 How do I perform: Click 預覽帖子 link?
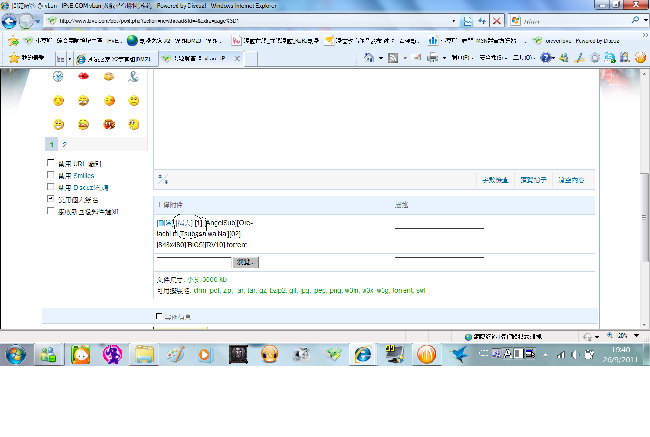[533, 180]
